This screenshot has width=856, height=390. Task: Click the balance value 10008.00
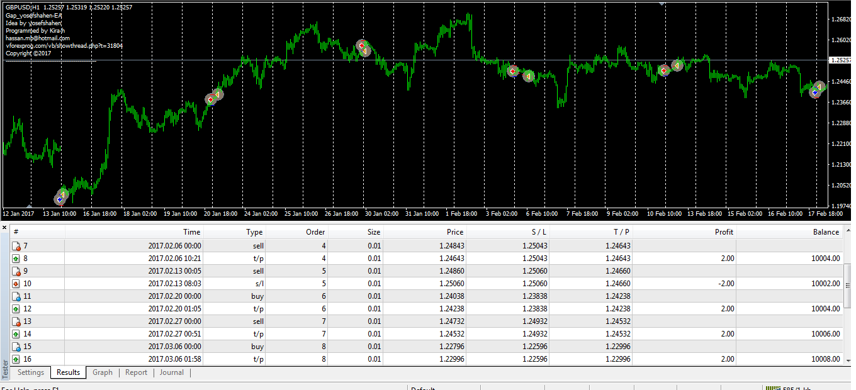click(x=825, y=359)
